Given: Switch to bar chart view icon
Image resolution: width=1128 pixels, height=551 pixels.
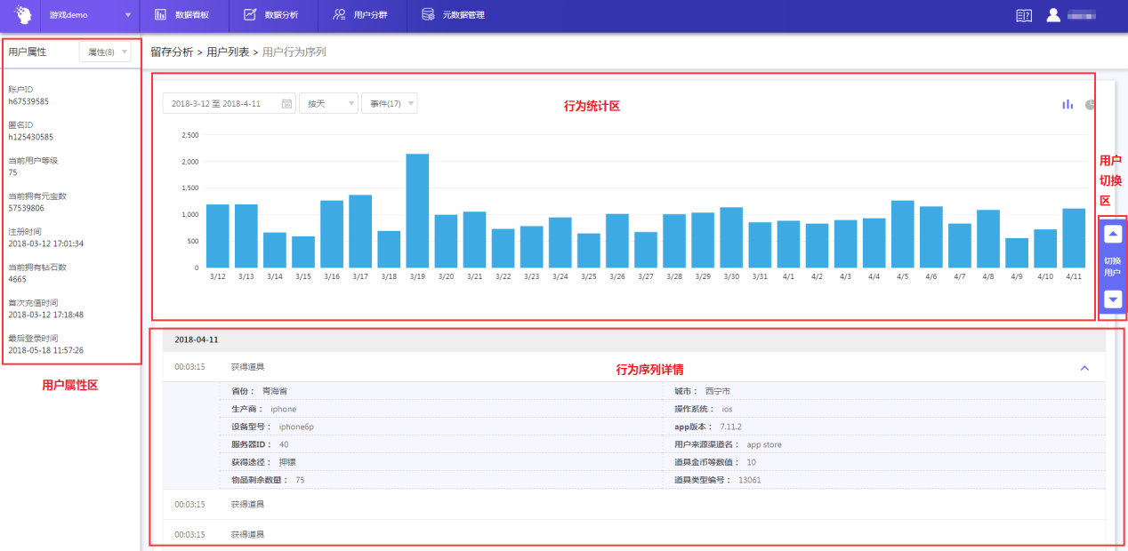Looking at the screenshot, I should click(1068, 105).
